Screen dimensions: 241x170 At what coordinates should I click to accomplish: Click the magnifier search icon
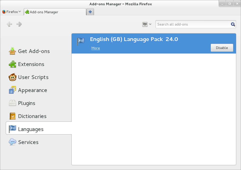pos(233,24)
